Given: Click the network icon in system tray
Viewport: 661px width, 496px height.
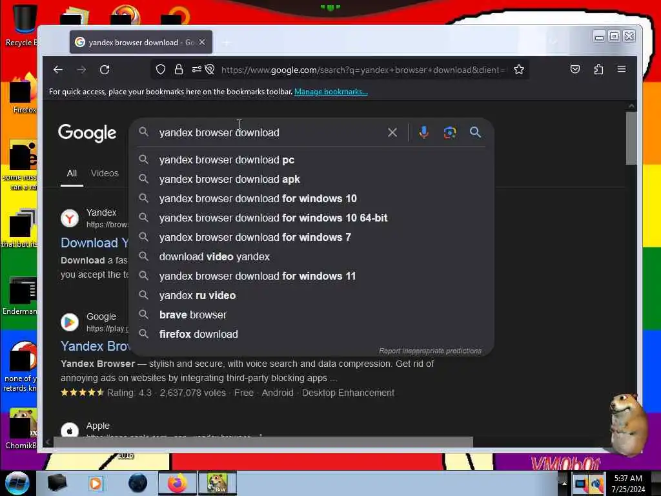Looking at the screenshot, I should (581, 484).
